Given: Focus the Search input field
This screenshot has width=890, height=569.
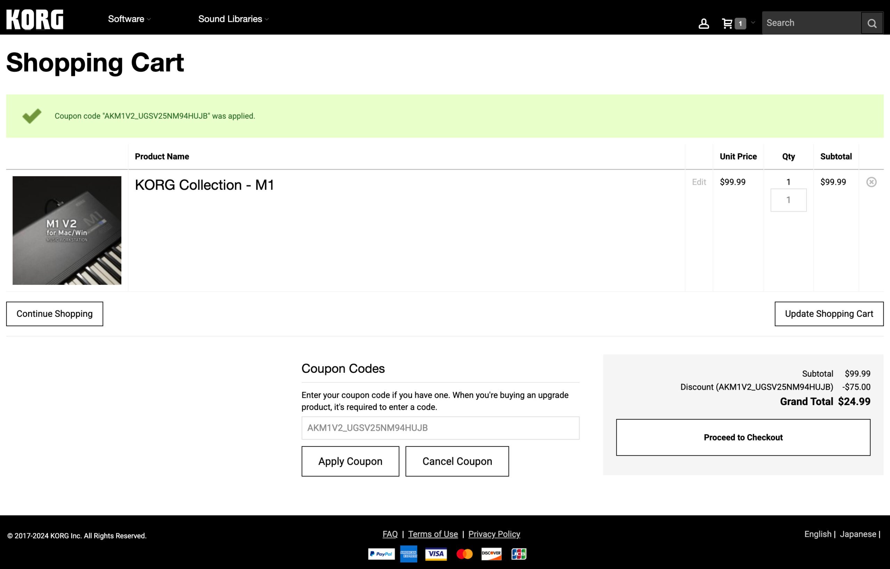Looking at the screenshot, I should tap(812, 23).
